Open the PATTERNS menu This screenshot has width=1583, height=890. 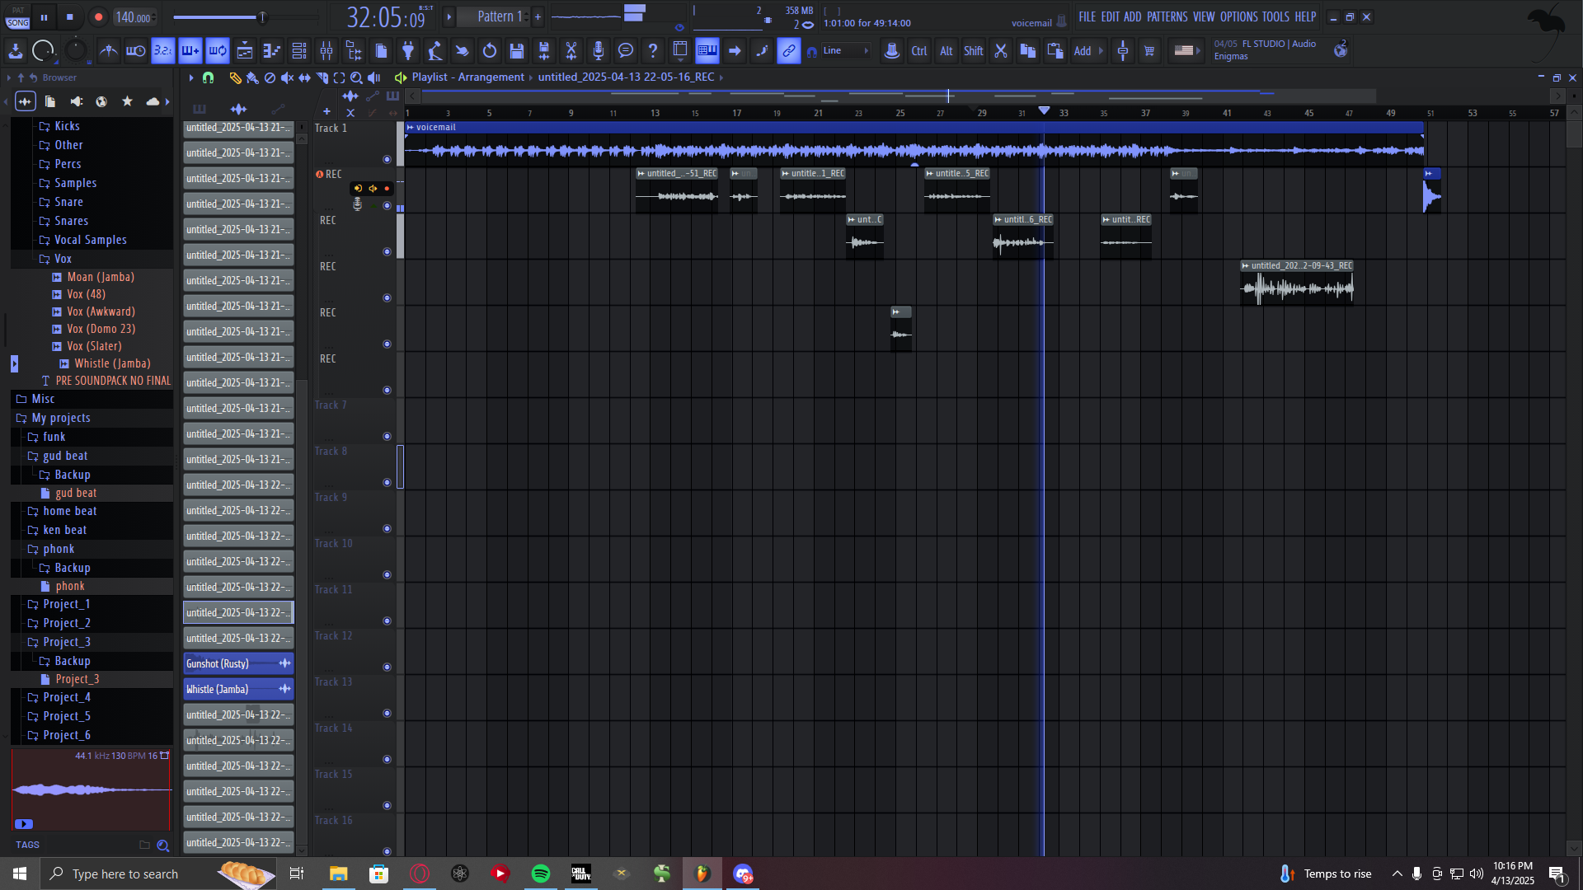pyautogui.click(x=1167, y=16)
